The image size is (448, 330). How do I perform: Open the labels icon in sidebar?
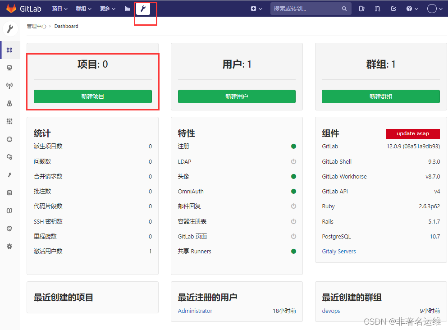9,211
